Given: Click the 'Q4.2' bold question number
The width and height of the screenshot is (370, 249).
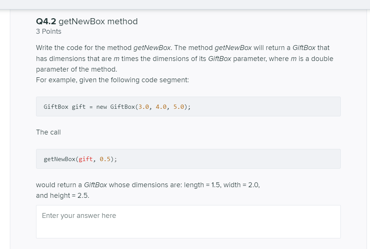Looking at the screenshot, I should tap(46, 22).
